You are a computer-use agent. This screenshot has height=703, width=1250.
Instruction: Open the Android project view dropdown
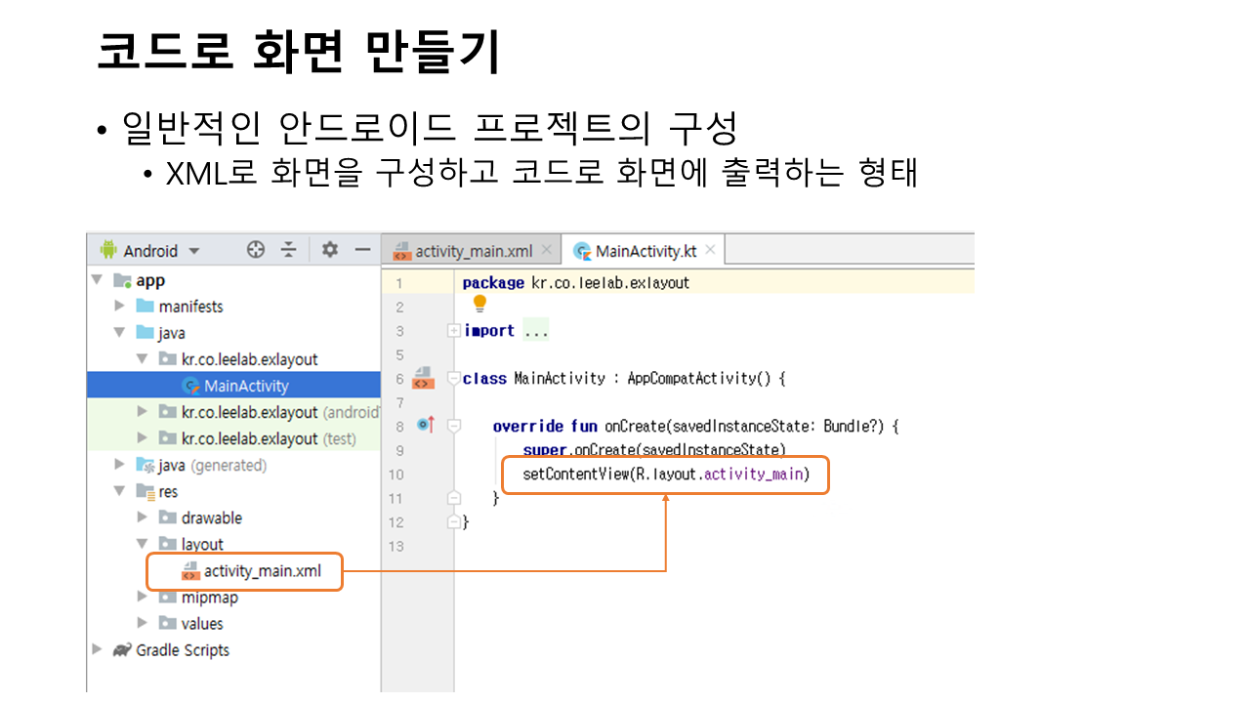(193, 251)
